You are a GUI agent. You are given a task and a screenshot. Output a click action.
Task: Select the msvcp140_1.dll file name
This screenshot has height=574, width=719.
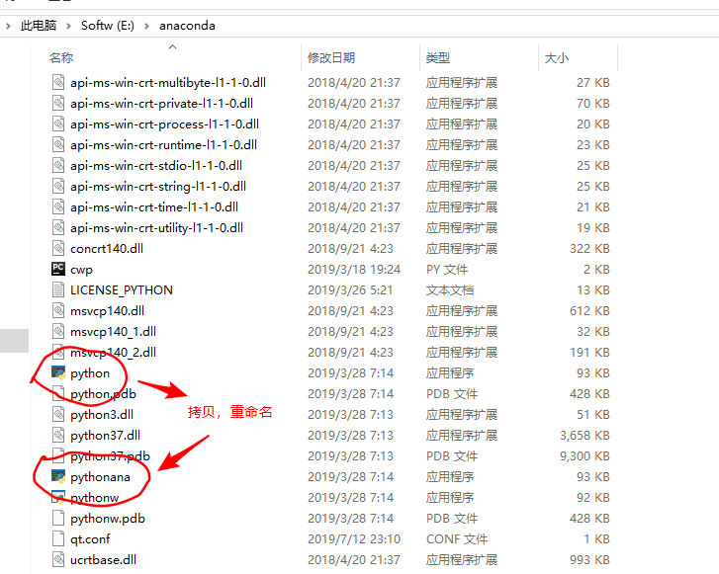[x=114, y=331]
